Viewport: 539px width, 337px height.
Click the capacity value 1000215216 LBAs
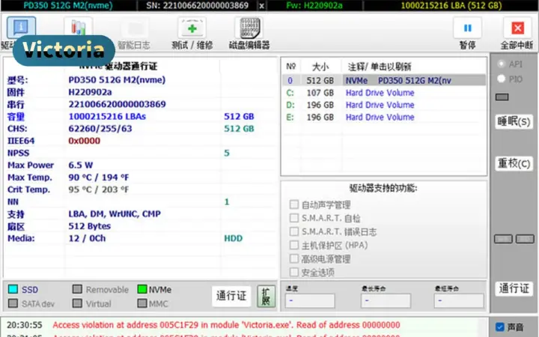click(107, 117)
